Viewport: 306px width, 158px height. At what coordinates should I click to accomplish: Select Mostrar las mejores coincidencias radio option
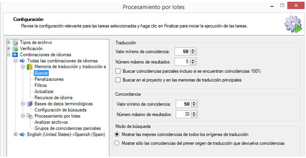117,134
